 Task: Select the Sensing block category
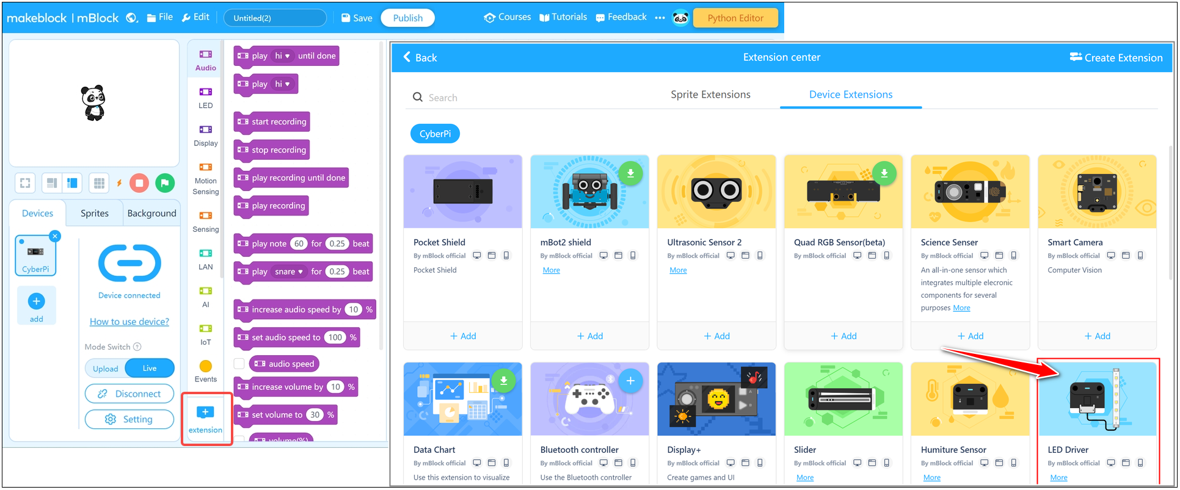coord(206,222)
